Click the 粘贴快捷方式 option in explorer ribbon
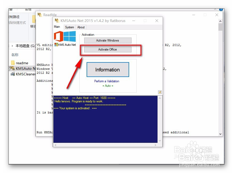233x173 pixels. pyautogui.click(x=17, y=23)
